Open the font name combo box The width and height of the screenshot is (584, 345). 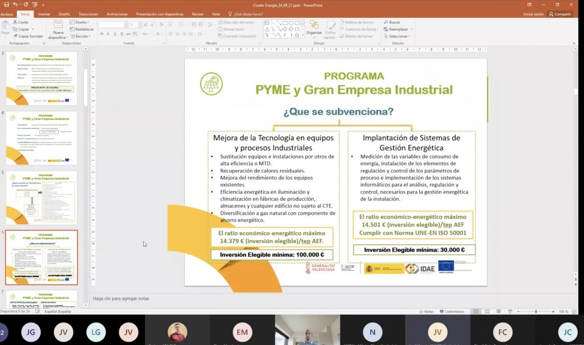pyautogui.click(x=112, y=25)
